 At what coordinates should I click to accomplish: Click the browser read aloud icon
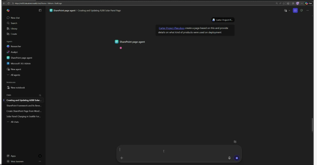tap(280, 3)
